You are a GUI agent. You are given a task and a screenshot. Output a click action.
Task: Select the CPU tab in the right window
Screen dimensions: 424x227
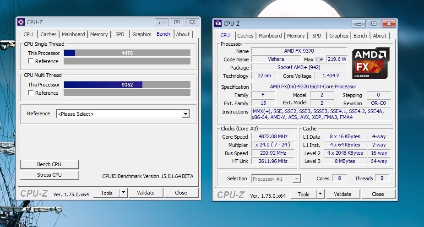(x=225, y=35)
